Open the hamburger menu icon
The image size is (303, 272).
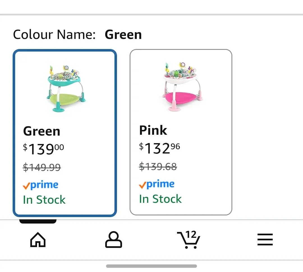(265, 240)
